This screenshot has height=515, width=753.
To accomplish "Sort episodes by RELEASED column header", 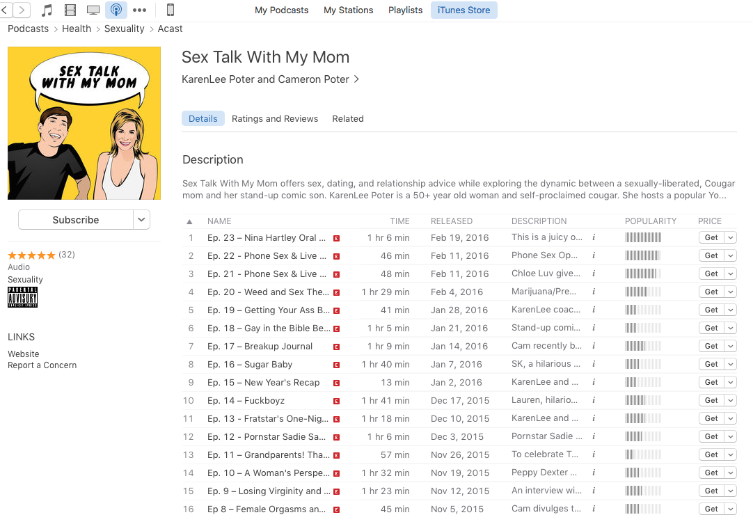I will click(452, 221).
